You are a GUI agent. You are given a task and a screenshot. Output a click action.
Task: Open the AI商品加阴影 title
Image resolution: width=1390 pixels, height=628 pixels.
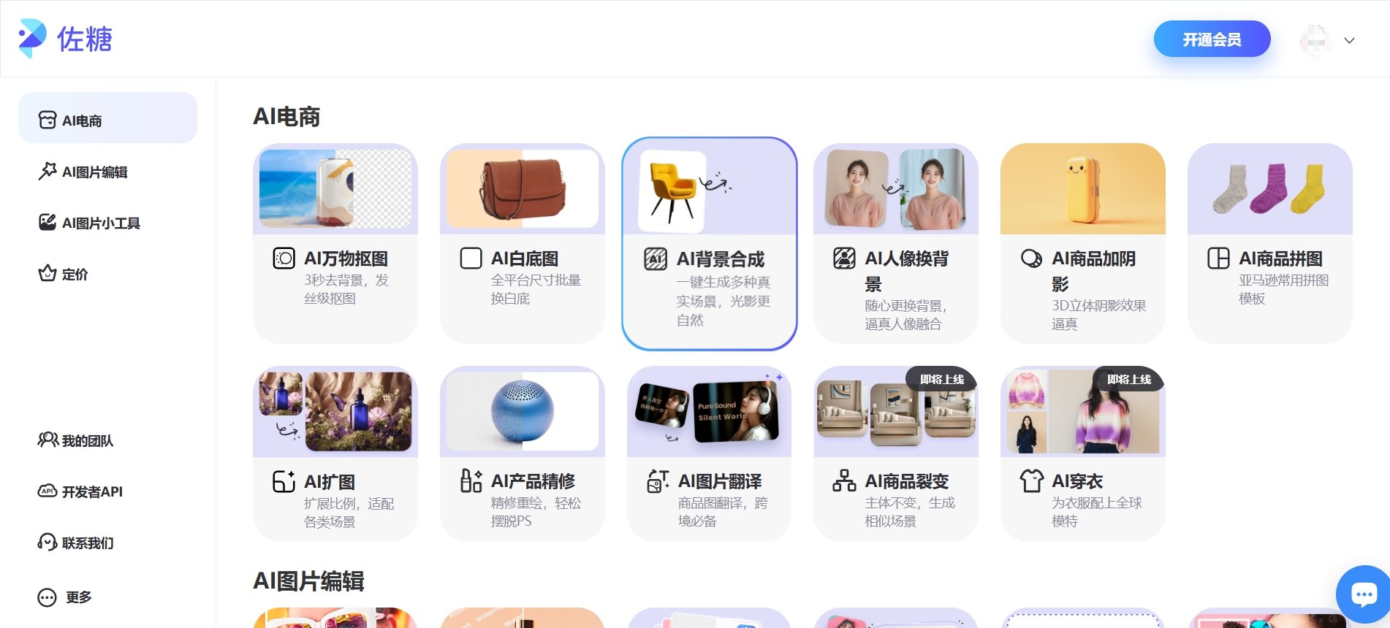coord(1094,271)
